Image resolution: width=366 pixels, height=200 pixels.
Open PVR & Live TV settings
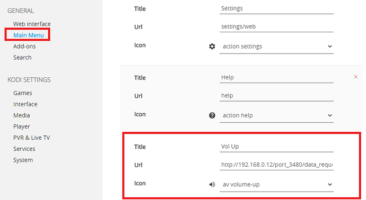[x=31, y=138]
